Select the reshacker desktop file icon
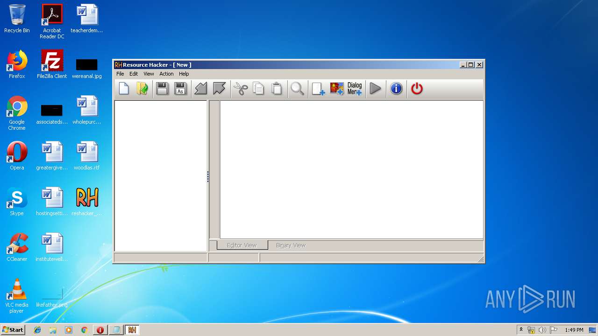 pos(87,202)
